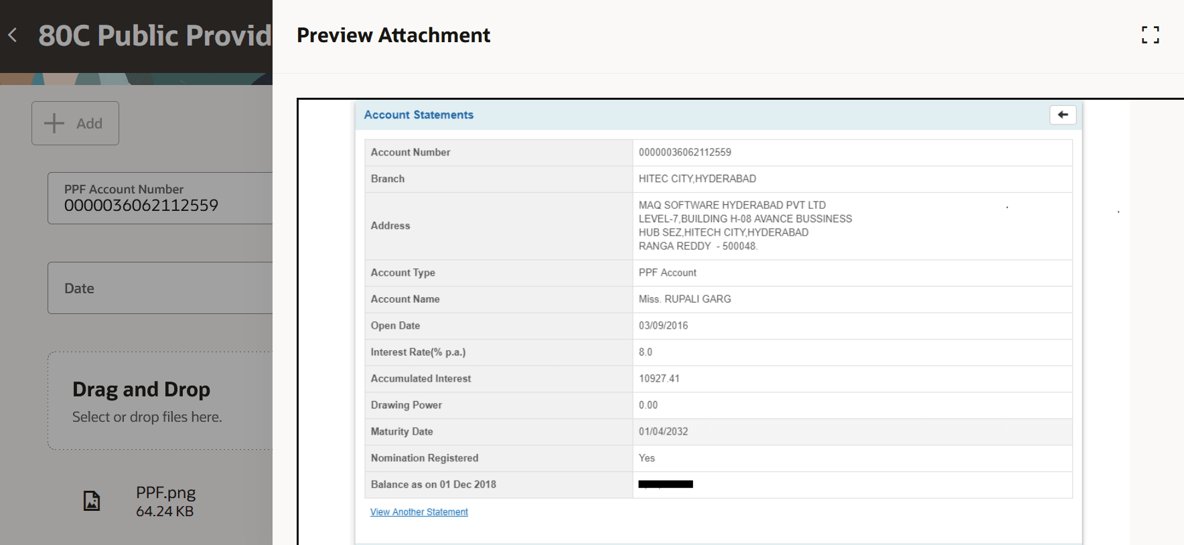Viewport: 1184px width, 545px height.
Task: Focus the PPF Account Number field
Action: click(160, 198)
